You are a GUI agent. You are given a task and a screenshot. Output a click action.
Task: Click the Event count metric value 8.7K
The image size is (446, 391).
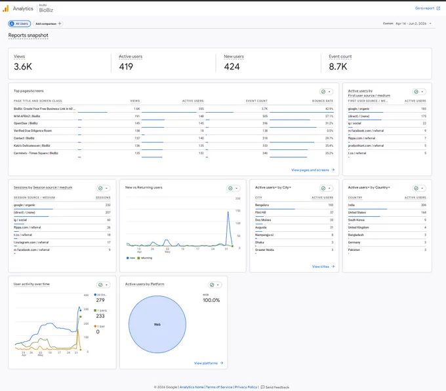coord(338,67)
